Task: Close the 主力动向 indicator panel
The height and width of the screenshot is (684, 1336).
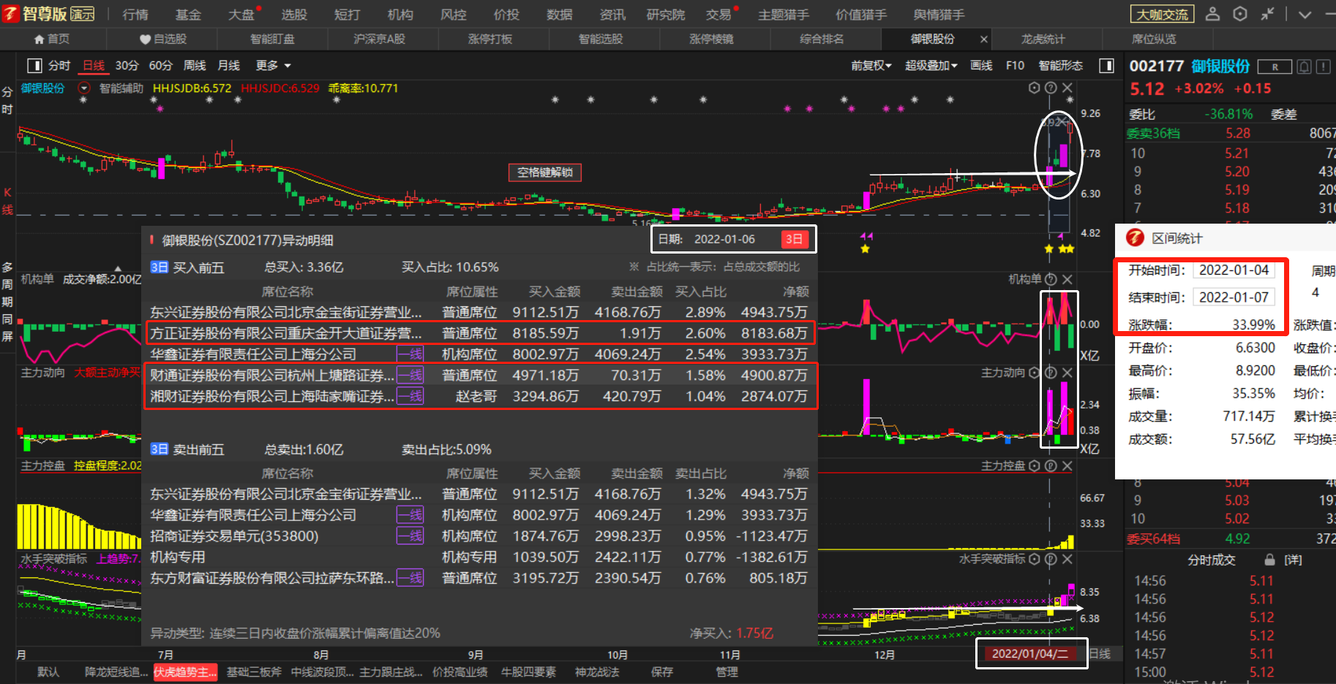Action: pos(1067,373)
